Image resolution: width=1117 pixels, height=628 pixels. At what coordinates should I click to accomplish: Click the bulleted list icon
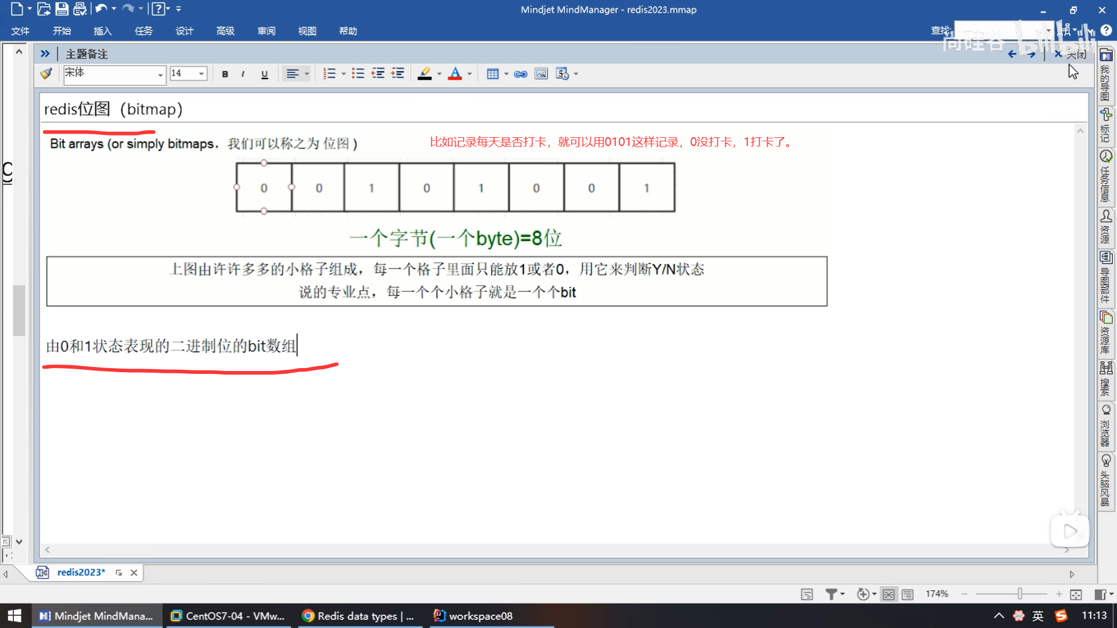click(358, 73)
